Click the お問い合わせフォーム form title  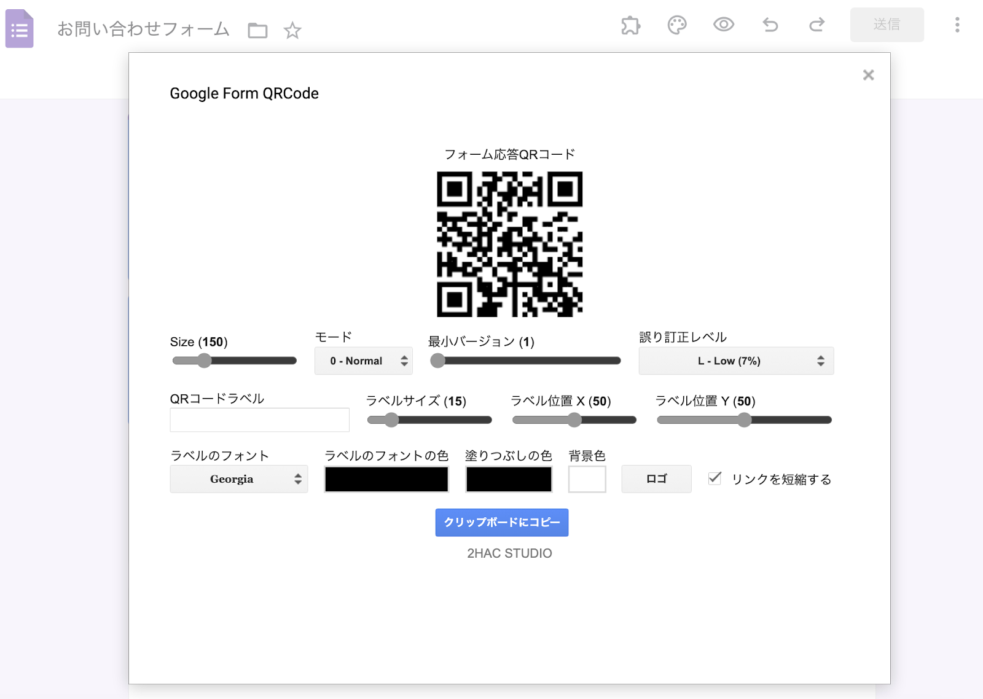click(143, 29)
